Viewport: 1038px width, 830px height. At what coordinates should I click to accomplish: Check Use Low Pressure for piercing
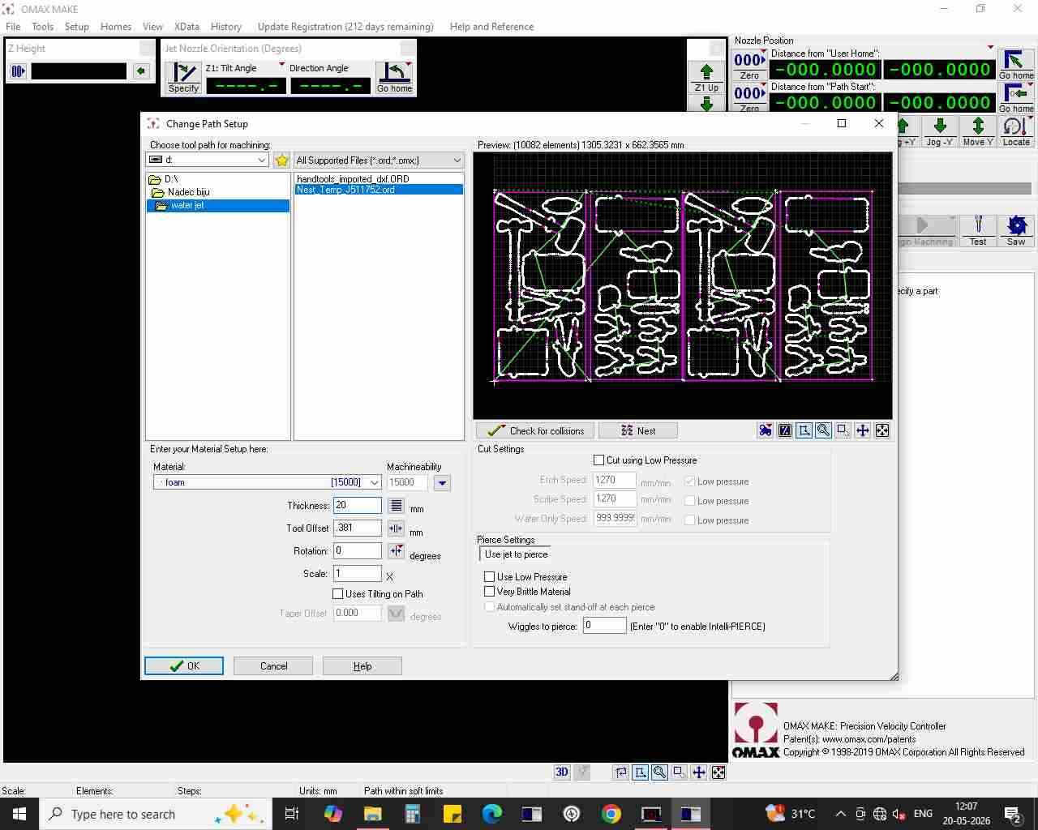click(x=490, y=577)
